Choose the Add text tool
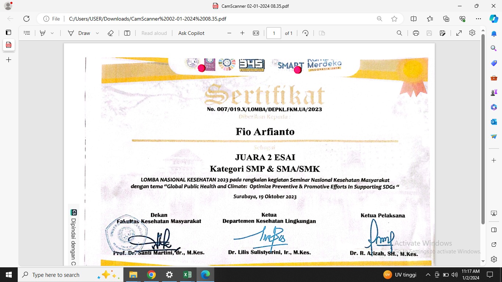Screen dimensions: 502x282 click(127, 33)
